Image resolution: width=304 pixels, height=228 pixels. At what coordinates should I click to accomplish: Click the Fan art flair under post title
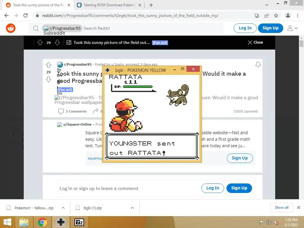click(65, 90)
